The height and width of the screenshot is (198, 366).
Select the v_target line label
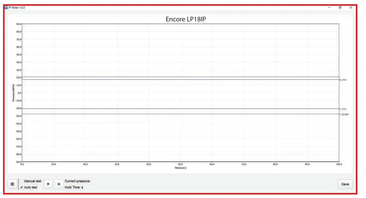click(x=344, y=114)
